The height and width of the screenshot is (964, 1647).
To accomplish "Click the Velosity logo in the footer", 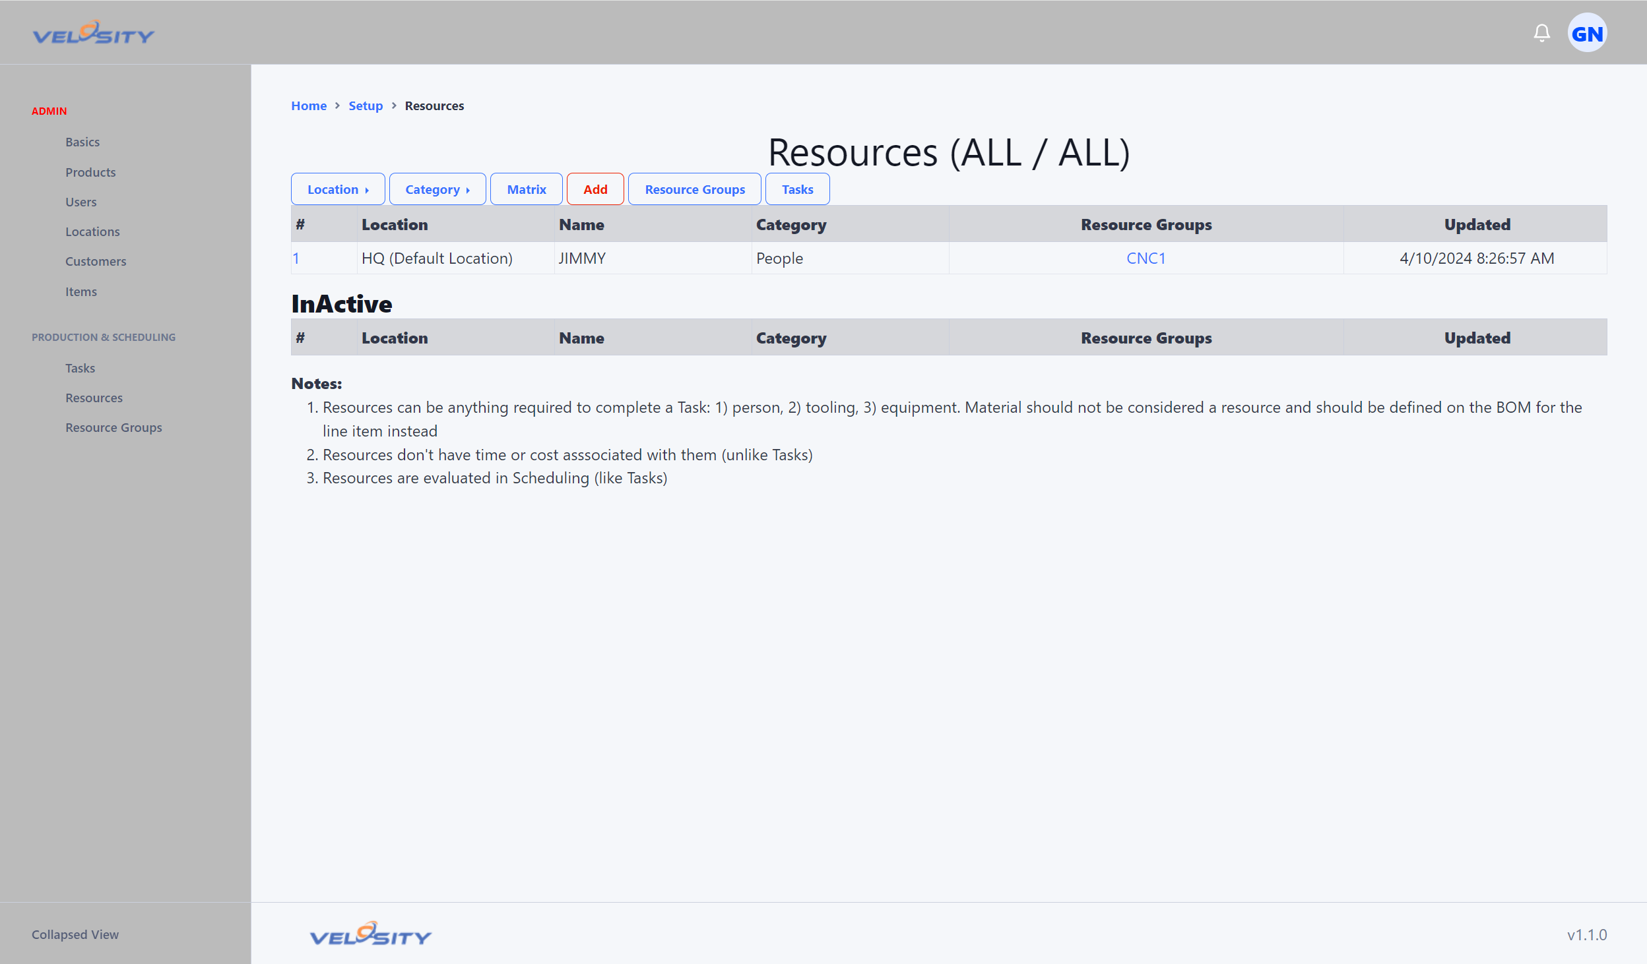I will click(x=370, y=934).
